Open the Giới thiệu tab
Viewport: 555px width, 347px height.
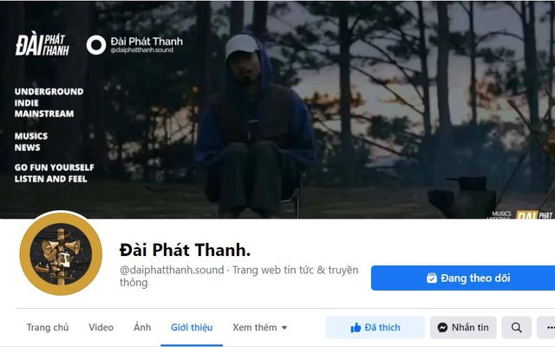pyautogui.click(x=192, y=328)
